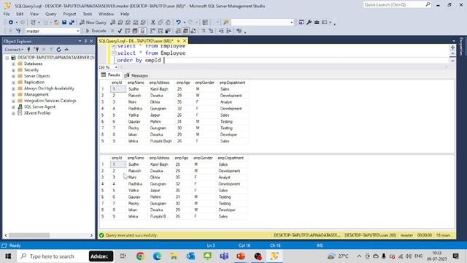Expand the Server Objects node
This screenshot has width=467, height=263.
click(x=13, y=76)
